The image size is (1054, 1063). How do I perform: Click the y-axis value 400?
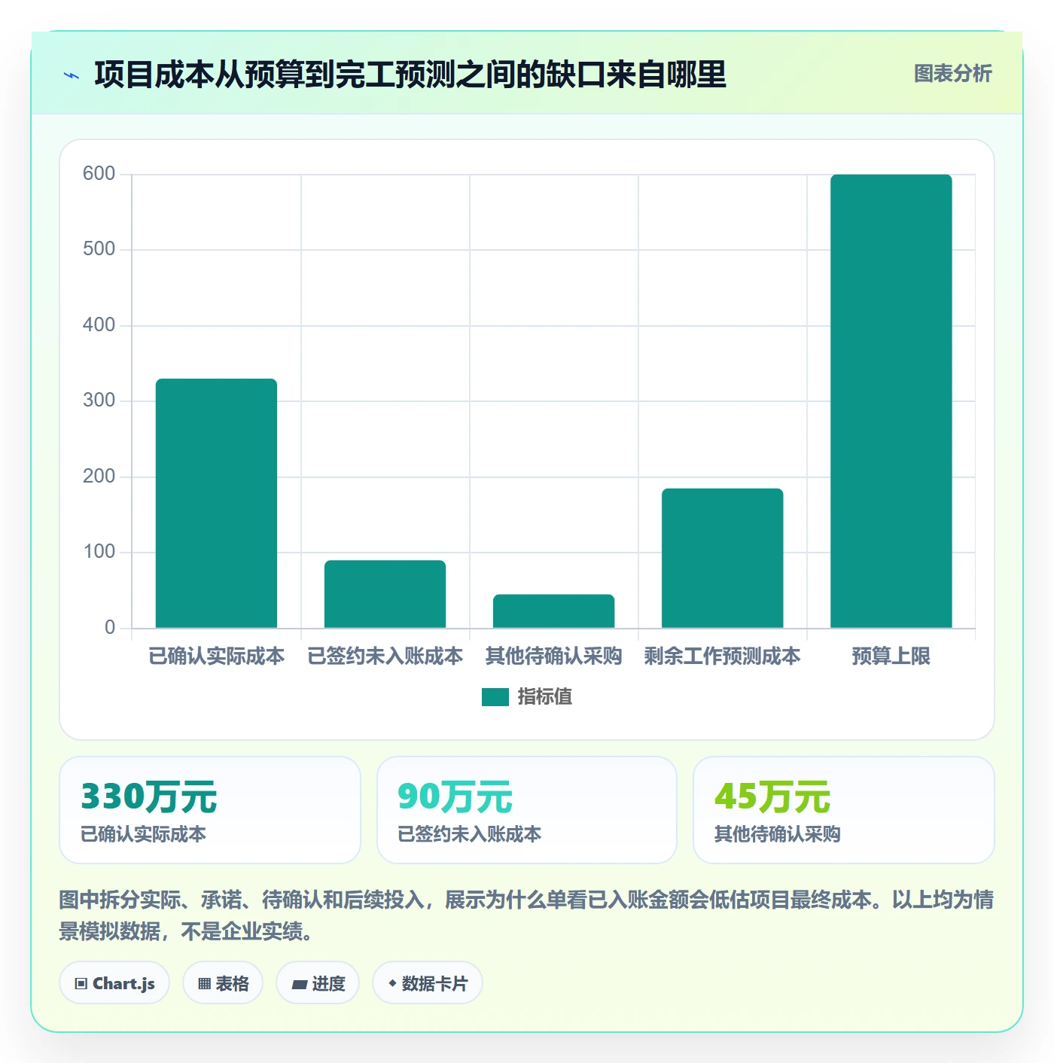click(99, 325)
